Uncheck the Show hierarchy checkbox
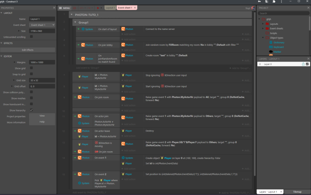The width and height of the screenshot is (311, 195). pyautogui.click(x=31, y=110)
